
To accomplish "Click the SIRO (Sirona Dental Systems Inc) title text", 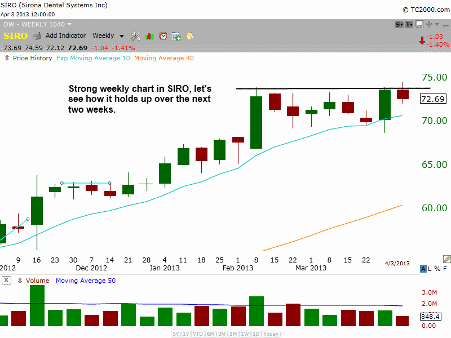I will 54,5.
